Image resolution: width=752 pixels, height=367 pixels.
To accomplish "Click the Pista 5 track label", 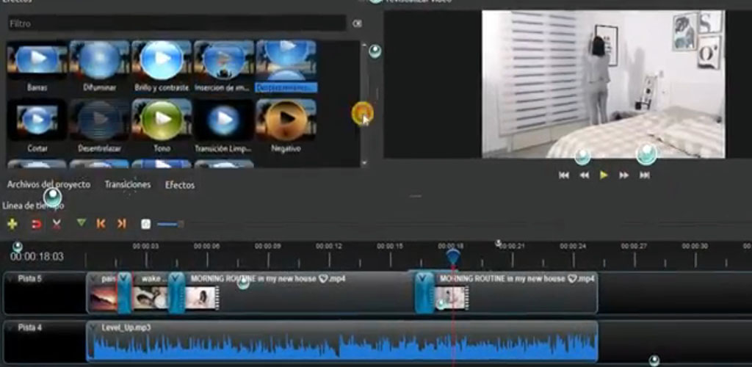I will tap(29, 278).
